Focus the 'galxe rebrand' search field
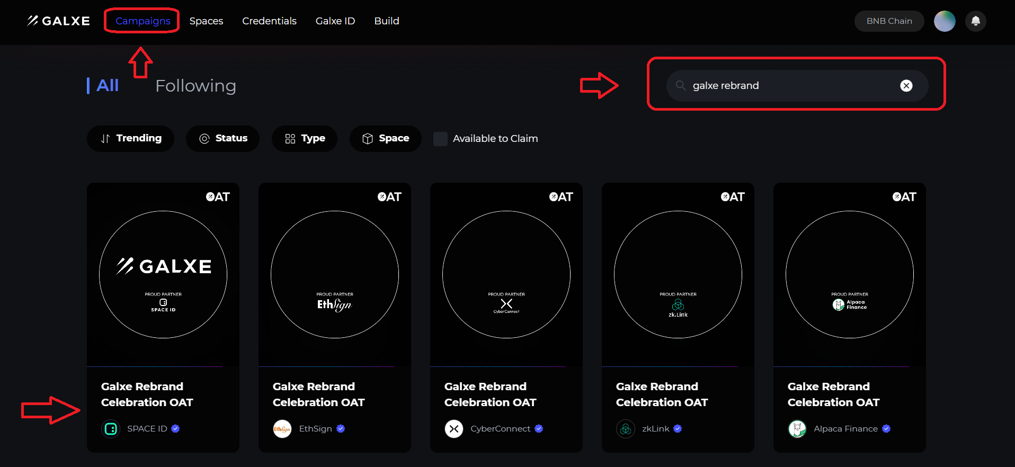Image resolution: width=1015 pixels, height=467 pixels. pyautogui.click(x=797, y=86)
